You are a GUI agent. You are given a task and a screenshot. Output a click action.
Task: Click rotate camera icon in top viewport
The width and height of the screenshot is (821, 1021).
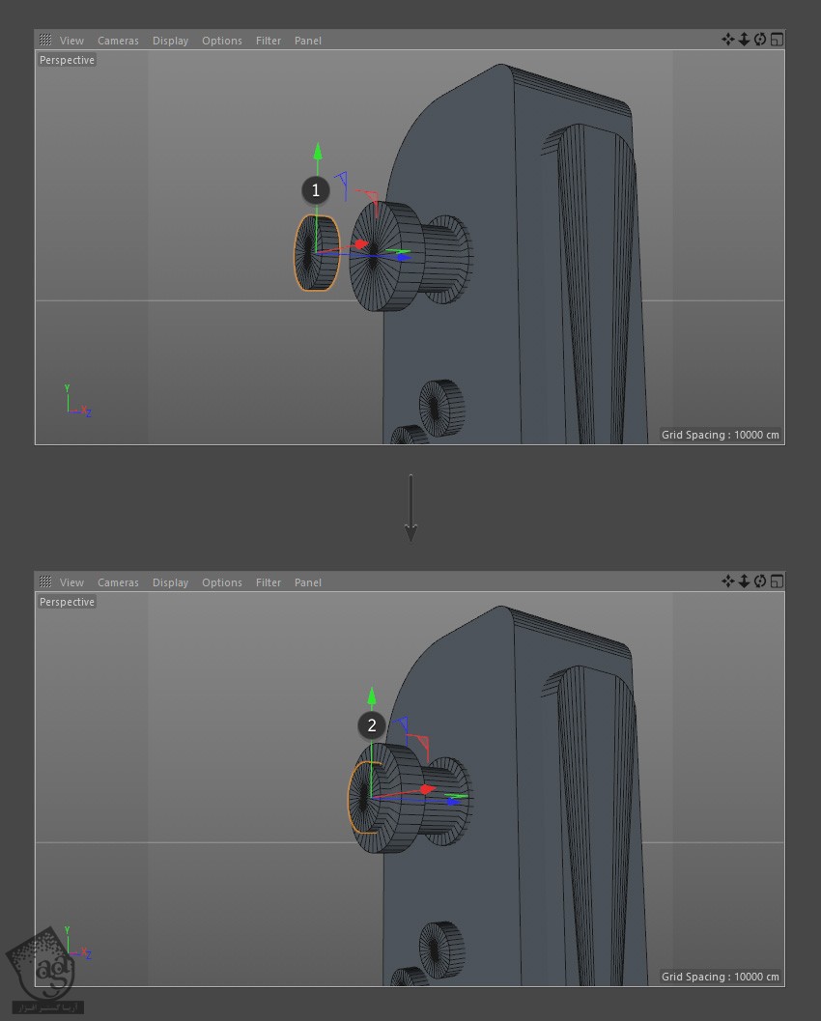(x=760, y=40)
